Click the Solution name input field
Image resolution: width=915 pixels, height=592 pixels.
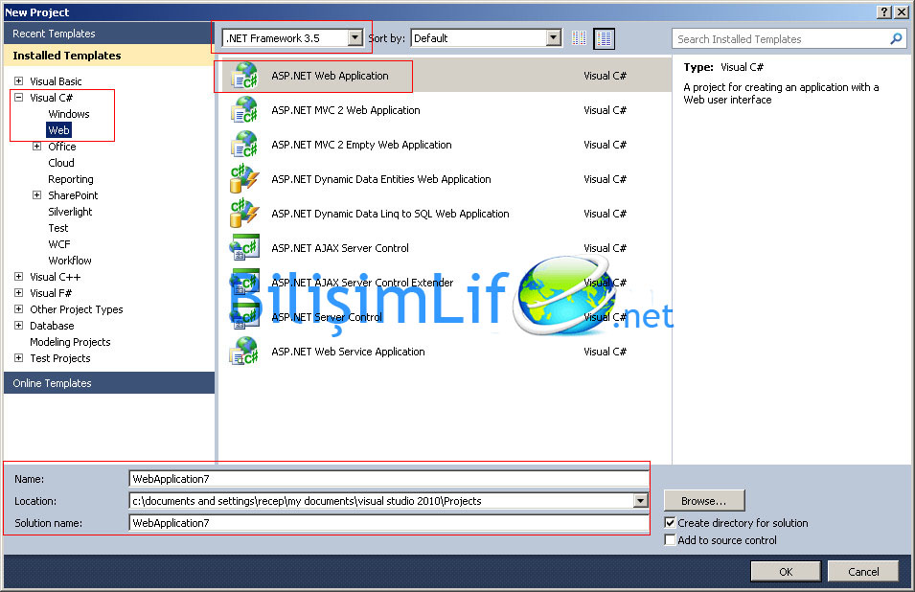tap(389, 523)
